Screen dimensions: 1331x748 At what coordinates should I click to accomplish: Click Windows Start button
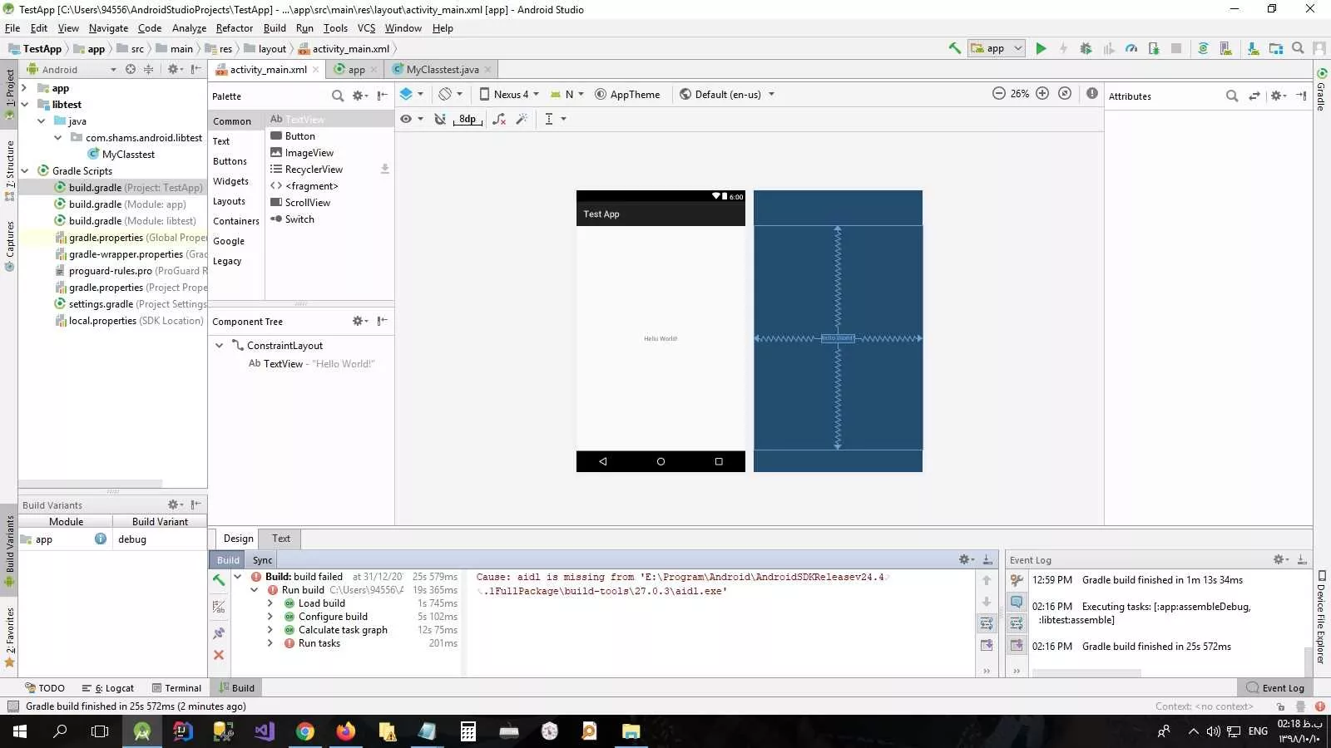(20, 731)
